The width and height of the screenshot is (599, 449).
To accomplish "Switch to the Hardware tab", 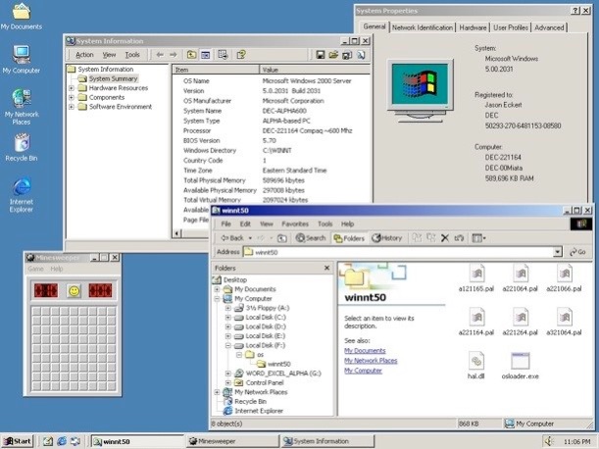I will pos(474,28).
